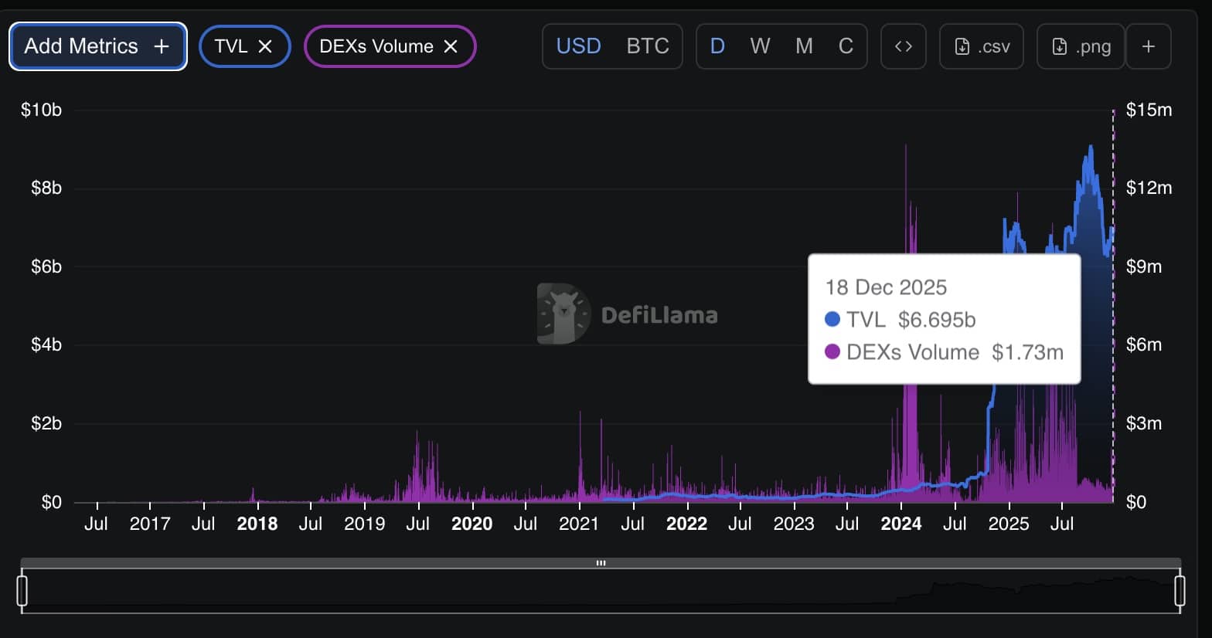Switch to weekly (W) interval
This screenshot has height=638, width=1212.
(x=760, y=46)
